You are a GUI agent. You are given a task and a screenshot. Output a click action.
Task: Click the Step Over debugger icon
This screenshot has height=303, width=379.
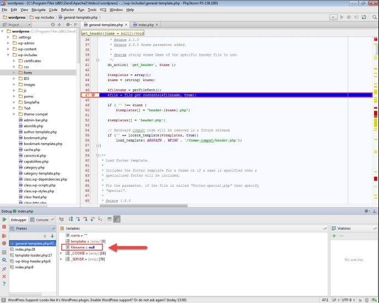69,219
